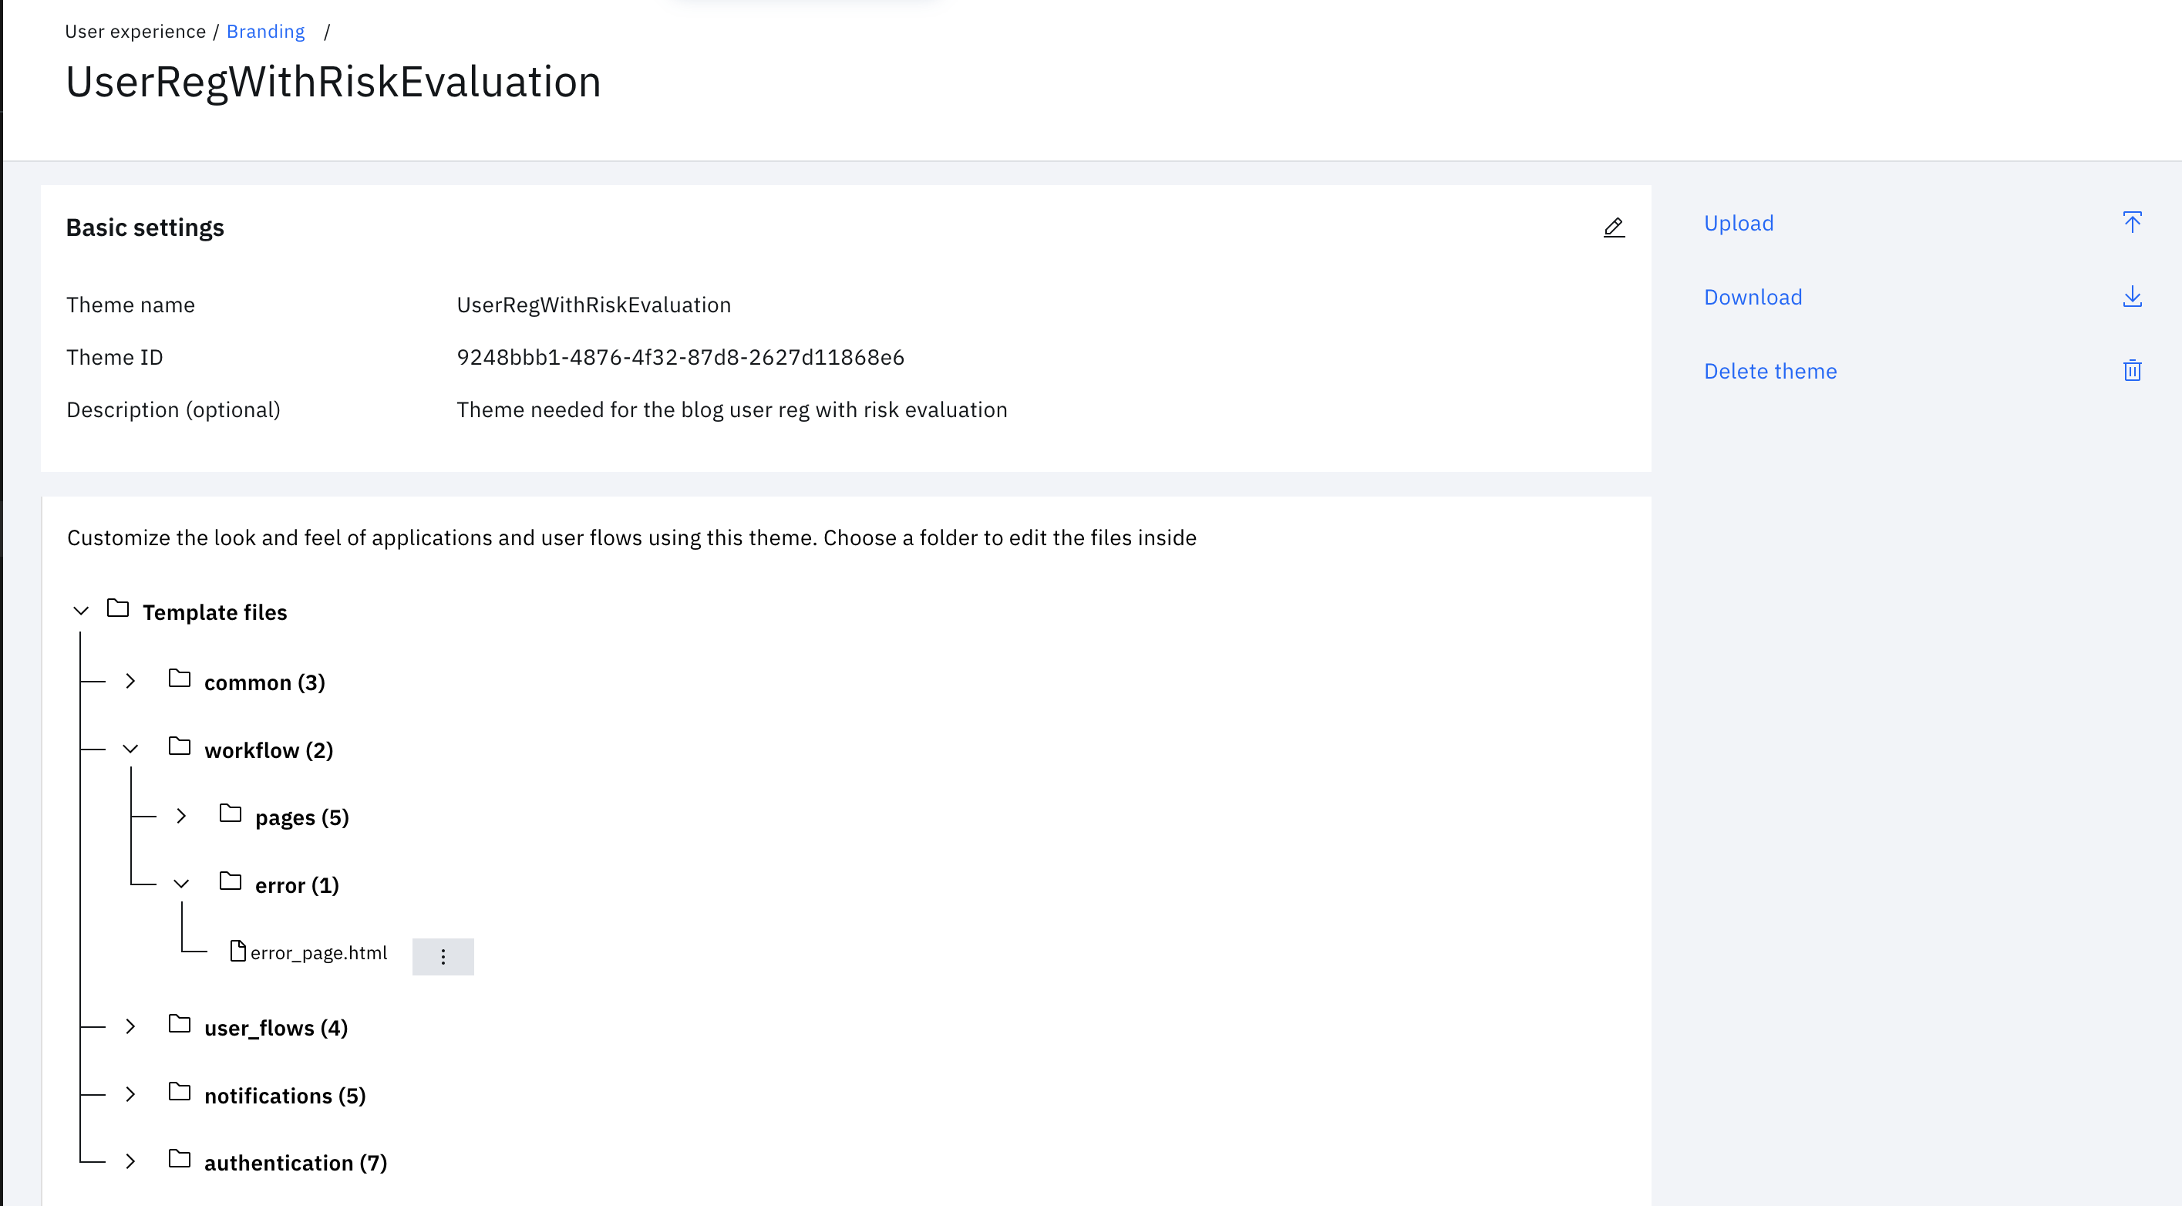Click the error_page.html file icon
Image resolution: width=2182 pixels, height=1206 pixels.
pyautogui.click(x=238, y=951)
